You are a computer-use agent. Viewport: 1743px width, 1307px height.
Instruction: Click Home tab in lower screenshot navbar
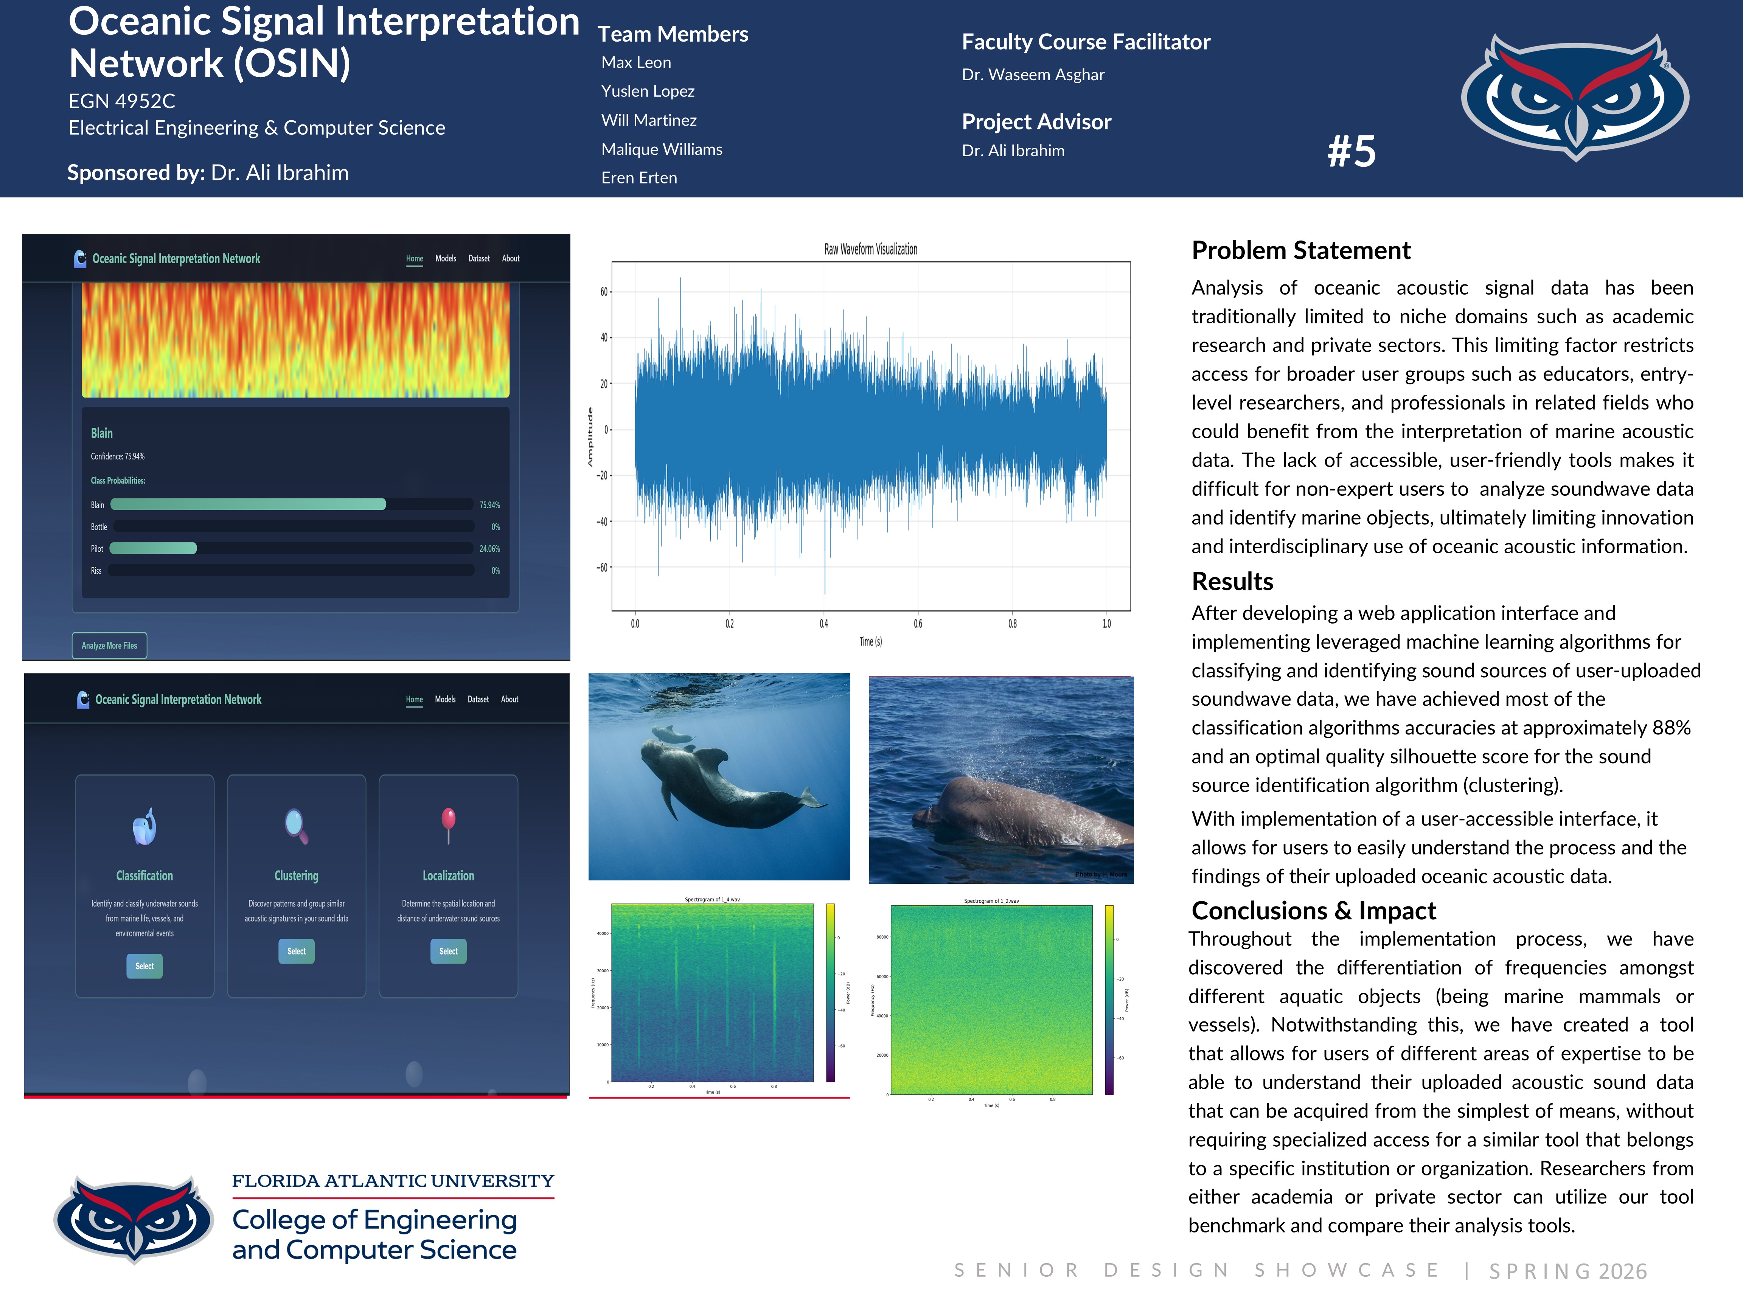pos(414,700)
